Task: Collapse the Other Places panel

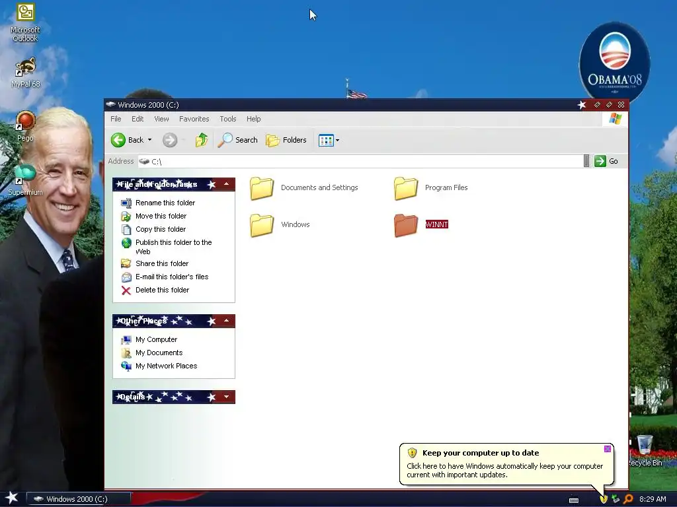Action: pyautogui.click(x=226, y=321)
